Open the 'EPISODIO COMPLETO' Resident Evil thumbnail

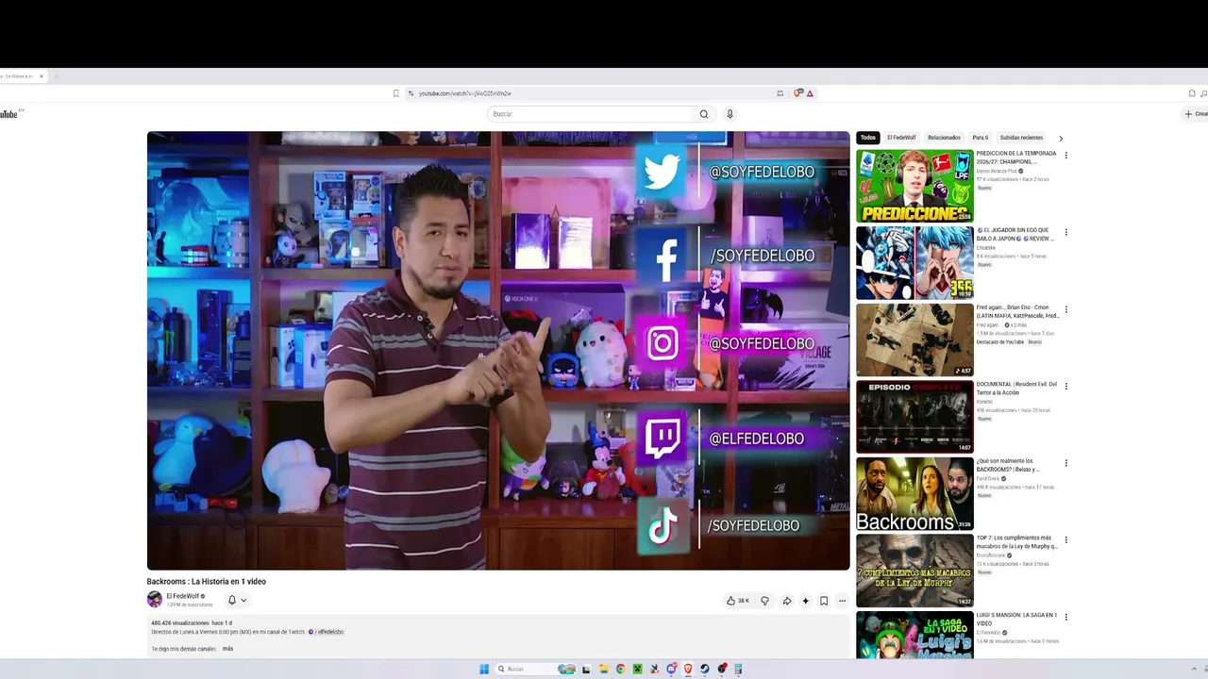point(914,417)
